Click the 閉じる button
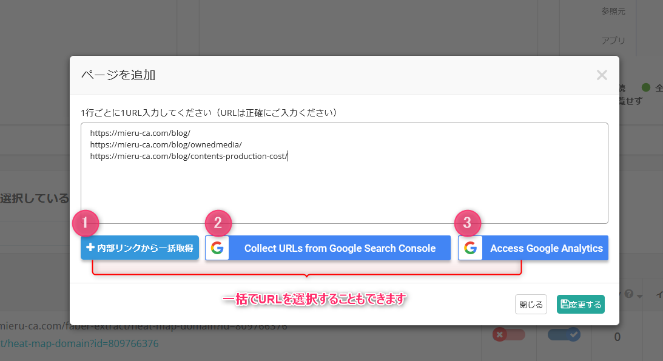Viewport: 663px width, 361px height. 531,304
